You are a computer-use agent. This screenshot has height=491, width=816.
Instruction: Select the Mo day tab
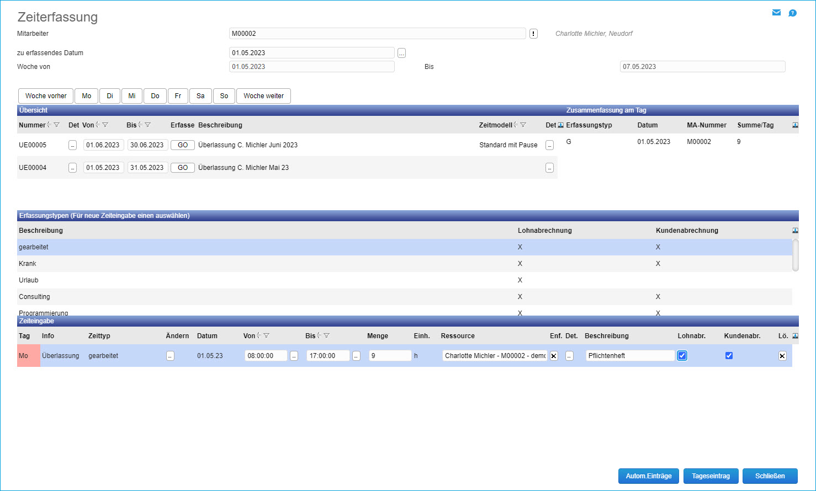87,96
